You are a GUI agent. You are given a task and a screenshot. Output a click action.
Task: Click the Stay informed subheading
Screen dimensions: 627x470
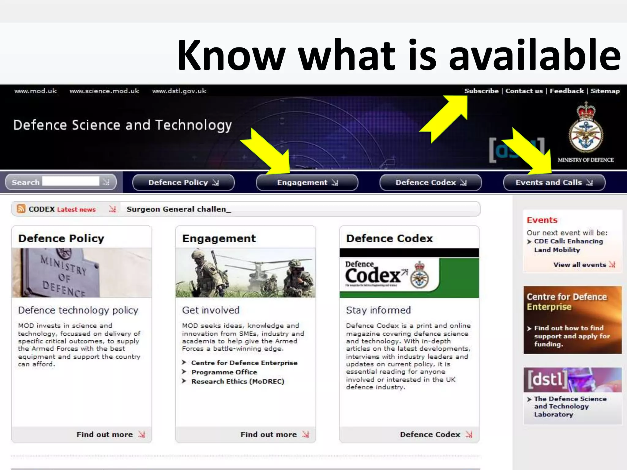378,310
